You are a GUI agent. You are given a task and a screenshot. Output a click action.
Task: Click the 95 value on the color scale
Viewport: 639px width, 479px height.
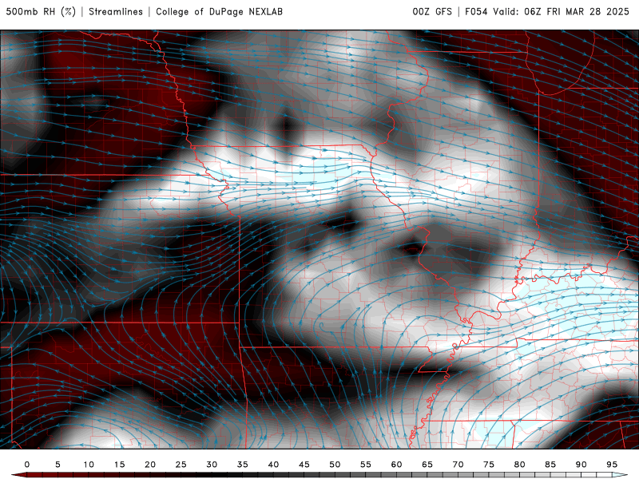612,465
